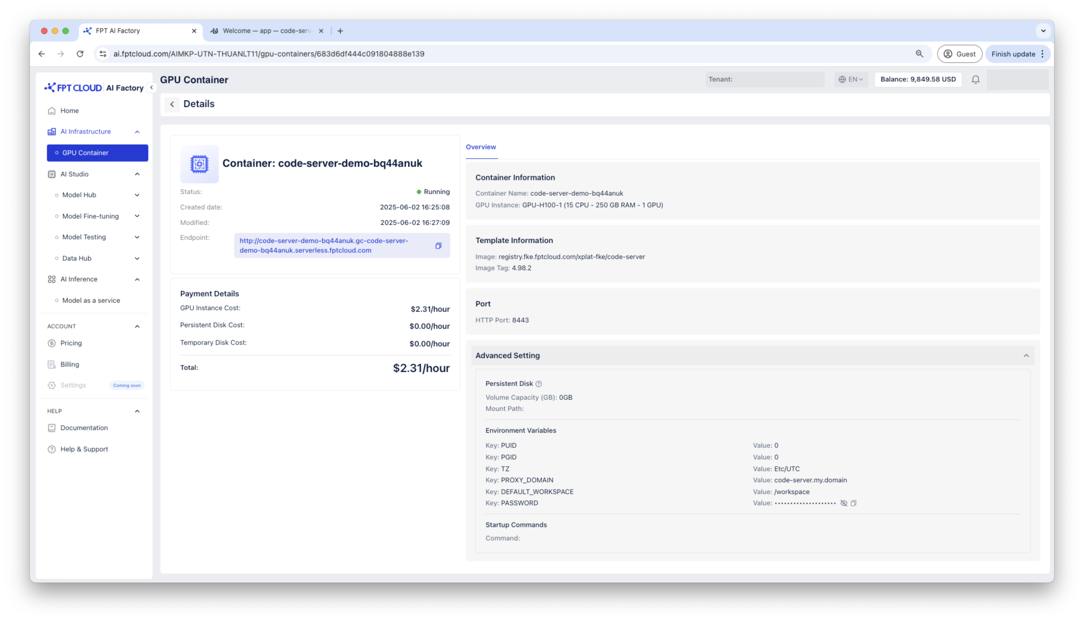Collapse the HELP section
The height and width of the screenshot is (622, 1084).
click(137, 411)
